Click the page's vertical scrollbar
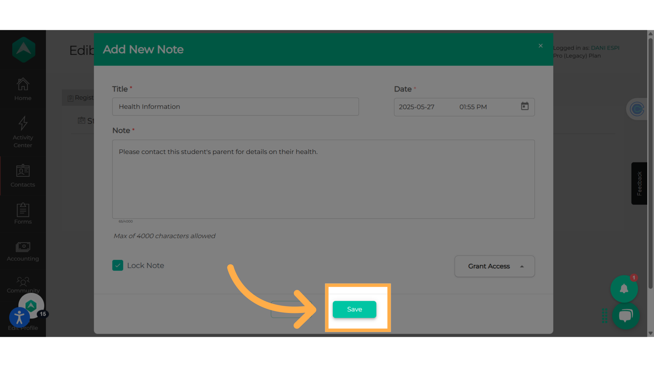This screenshot has height=367, width=654. 650,163
